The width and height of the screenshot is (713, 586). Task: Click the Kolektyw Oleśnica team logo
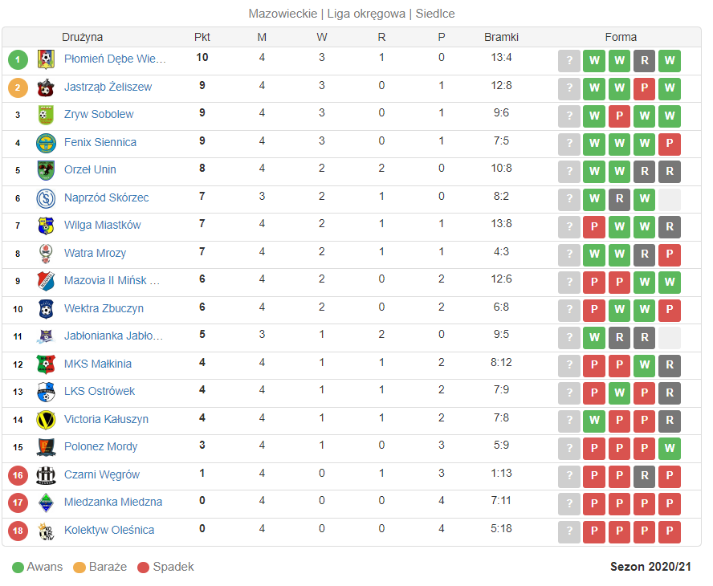click(46, 531)
